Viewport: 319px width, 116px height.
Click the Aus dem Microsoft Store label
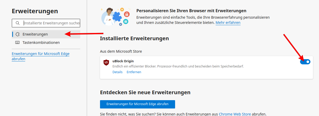(121, 51)
